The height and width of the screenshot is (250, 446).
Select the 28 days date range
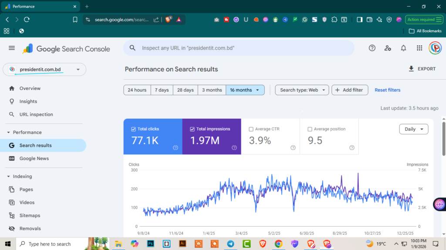[186, 90]
